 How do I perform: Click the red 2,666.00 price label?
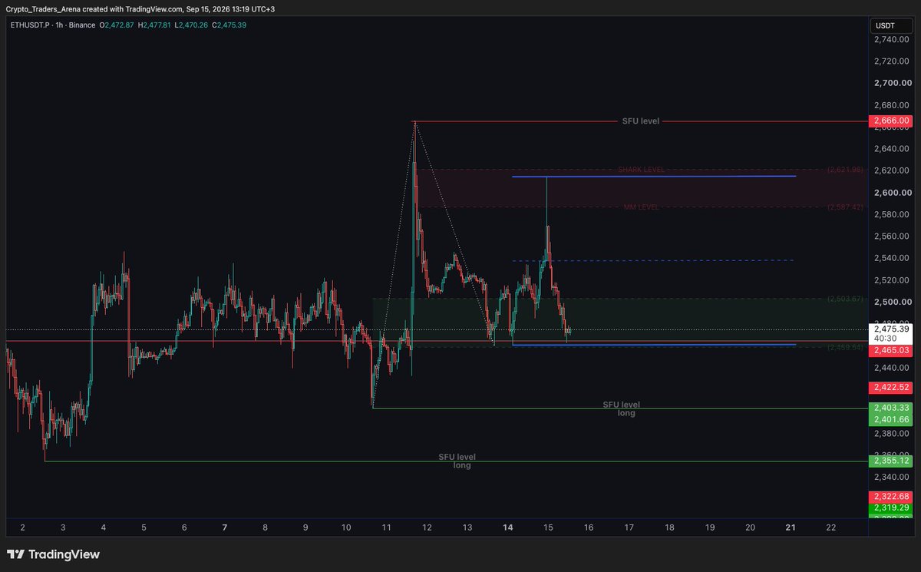point(891,121)
